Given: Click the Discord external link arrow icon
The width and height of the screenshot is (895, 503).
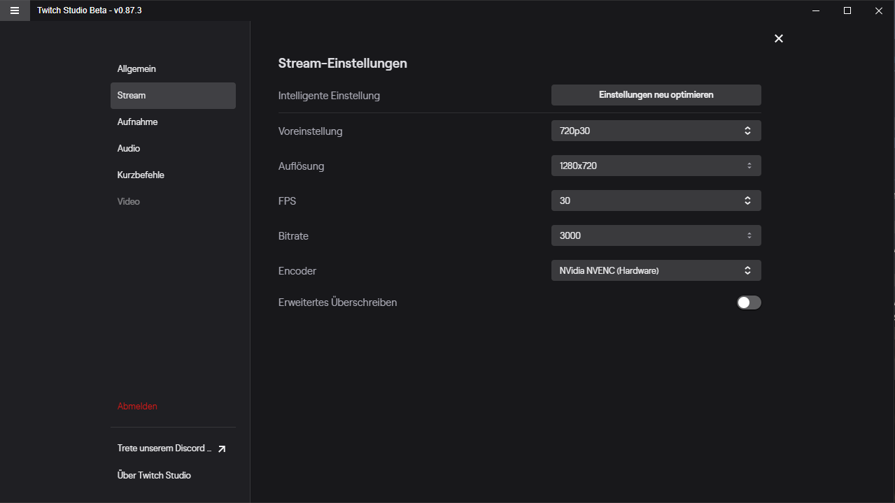Looking at the screenshot, I should pyautogui.click(x=222, y=449).
